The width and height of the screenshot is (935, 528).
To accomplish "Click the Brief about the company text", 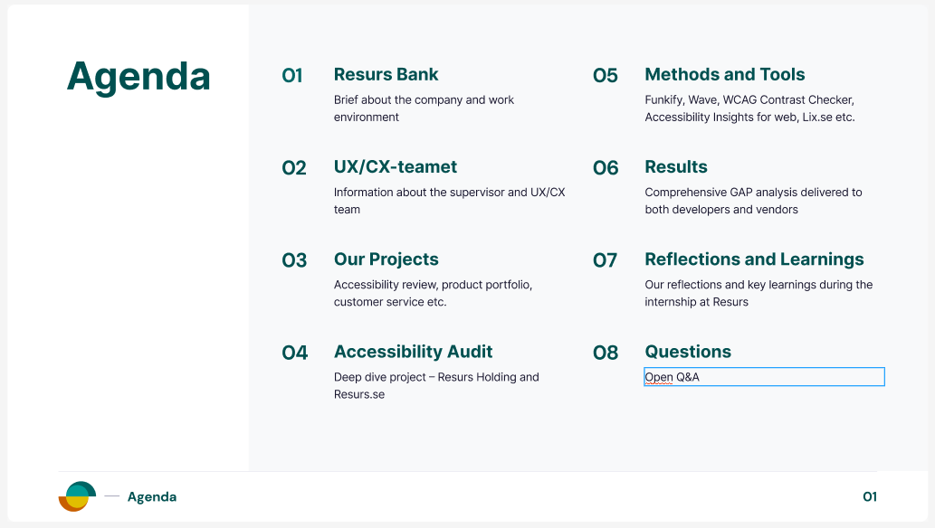I will [424, 108].
